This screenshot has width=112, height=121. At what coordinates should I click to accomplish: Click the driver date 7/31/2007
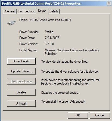tap(52, 38)
